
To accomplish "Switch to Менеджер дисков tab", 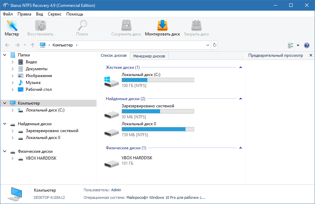I will tap(149, 56).
